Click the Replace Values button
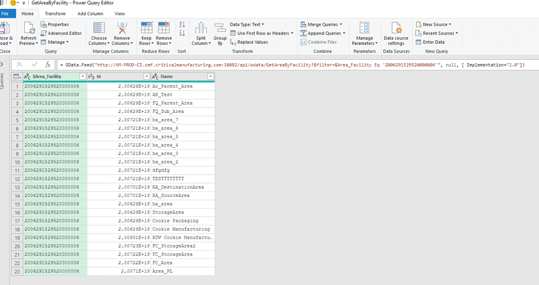 [x=249, y=42]
